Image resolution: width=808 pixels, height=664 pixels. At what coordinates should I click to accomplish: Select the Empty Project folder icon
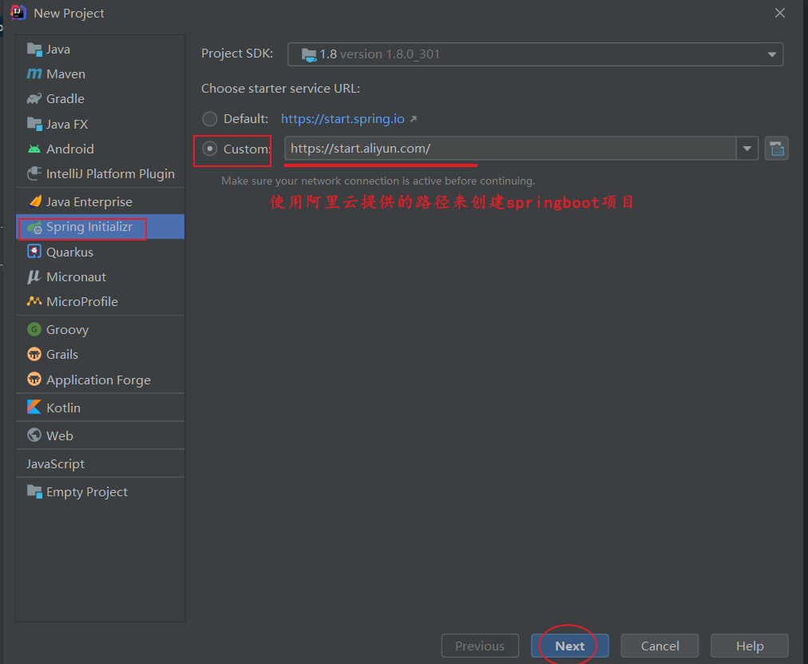(34, 491)
